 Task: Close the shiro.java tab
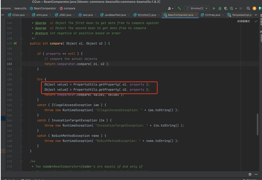point(50,15)
